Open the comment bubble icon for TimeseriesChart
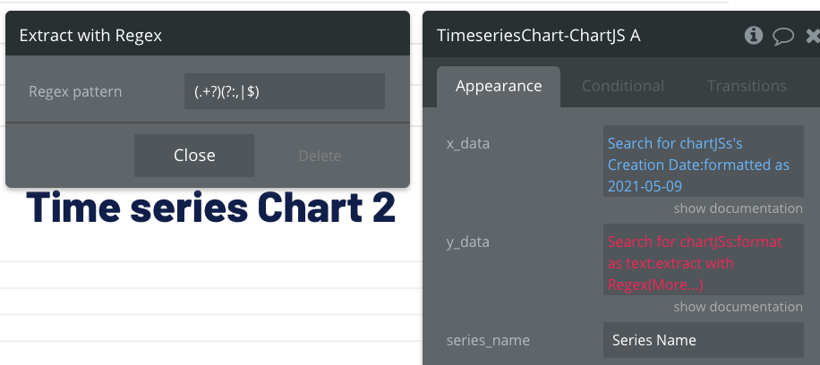The image size is (820, 365). (783, 36)
